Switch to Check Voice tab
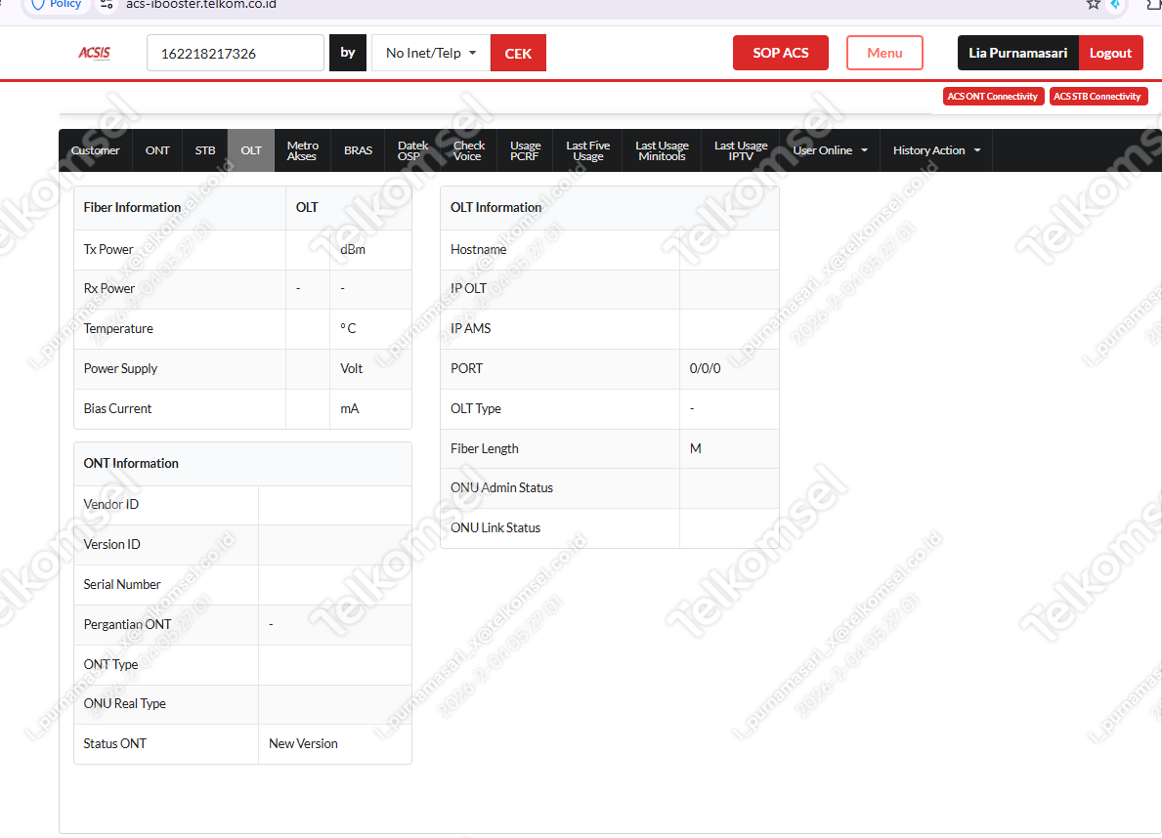 click(x=469, y=150)
